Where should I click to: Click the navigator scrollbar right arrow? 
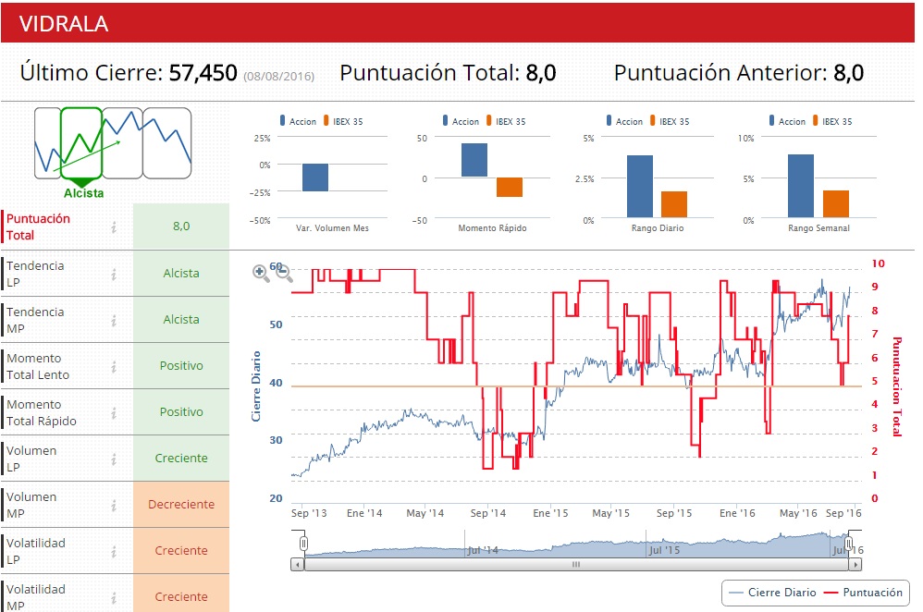coord(855,564)
